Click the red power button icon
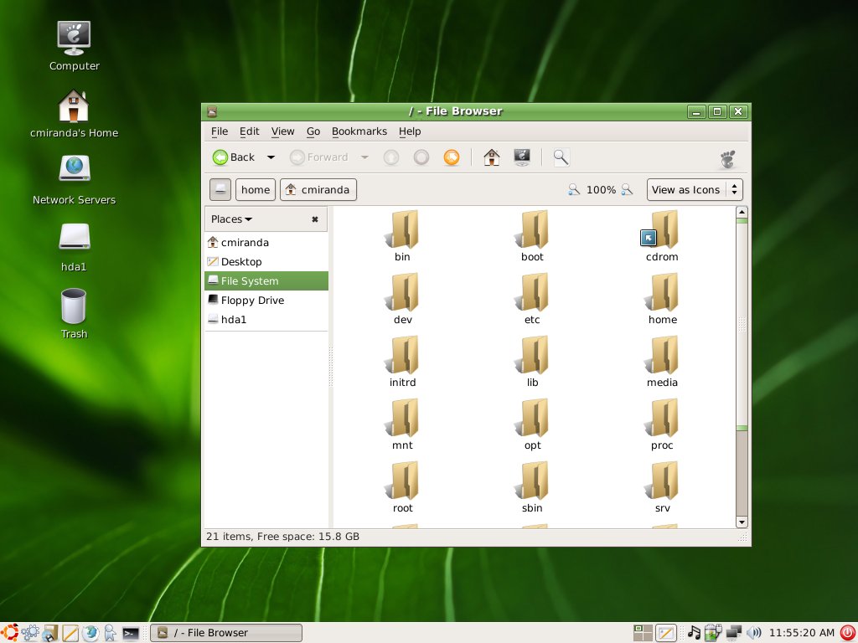This screenshot has height=643, width=858. click(x=848, y=633)
